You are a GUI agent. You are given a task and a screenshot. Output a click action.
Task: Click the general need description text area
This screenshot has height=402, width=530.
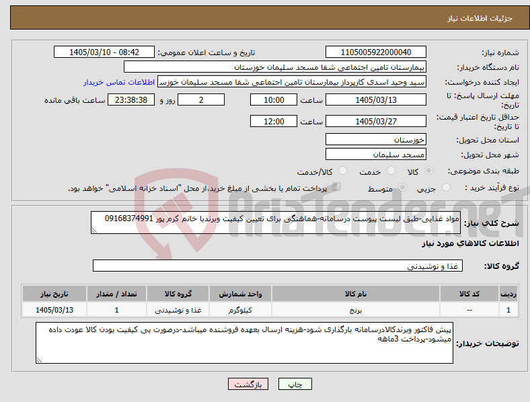tap(276, 223)
